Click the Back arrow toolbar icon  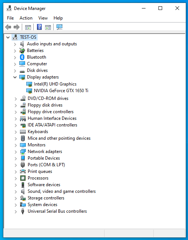8,27
